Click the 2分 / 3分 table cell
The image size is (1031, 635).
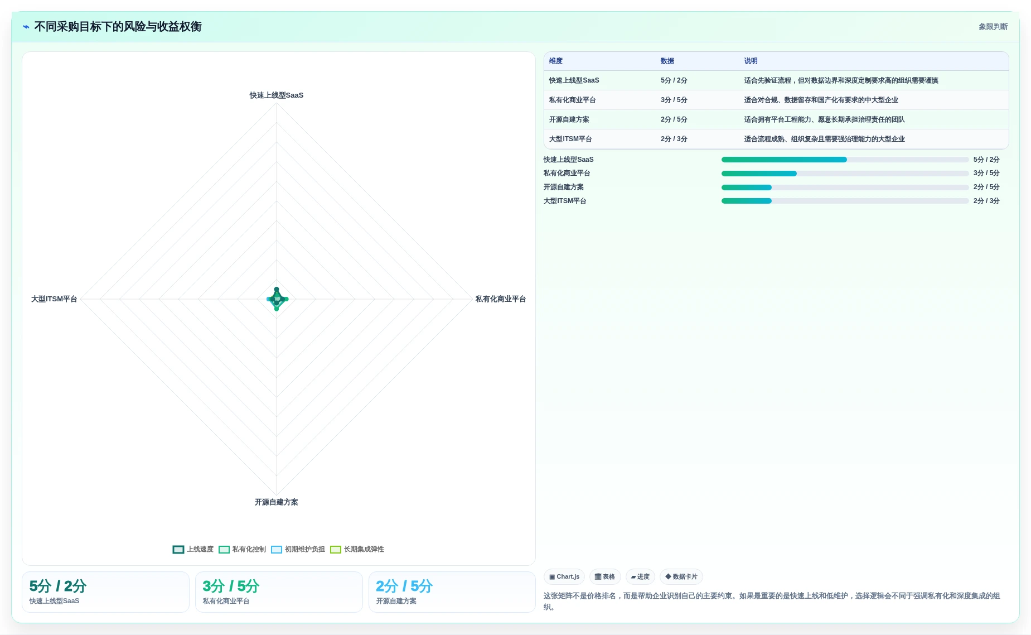pos(674,139)
